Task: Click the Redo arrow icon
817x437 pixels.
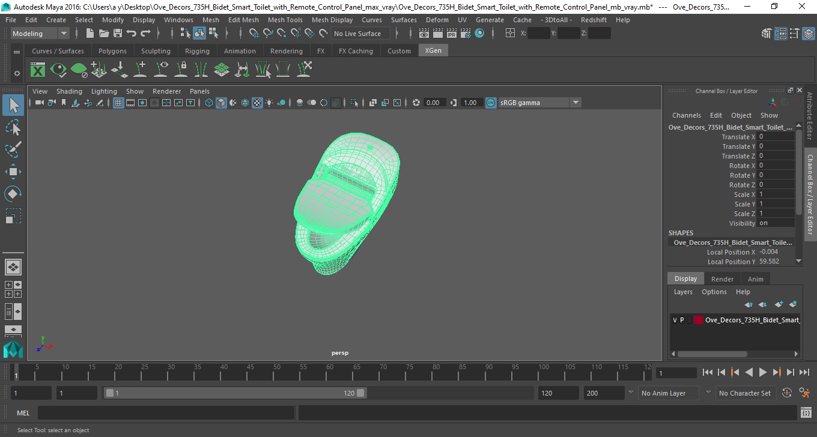Action: tap(145, 34)
